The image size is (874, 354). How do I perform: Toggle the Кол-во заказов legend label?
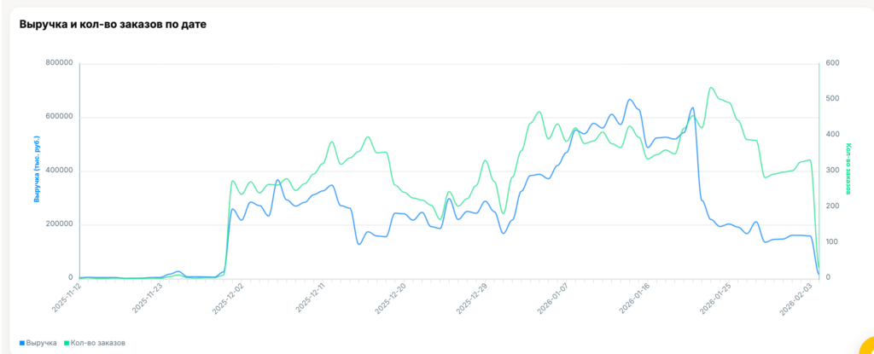[98, 343]
